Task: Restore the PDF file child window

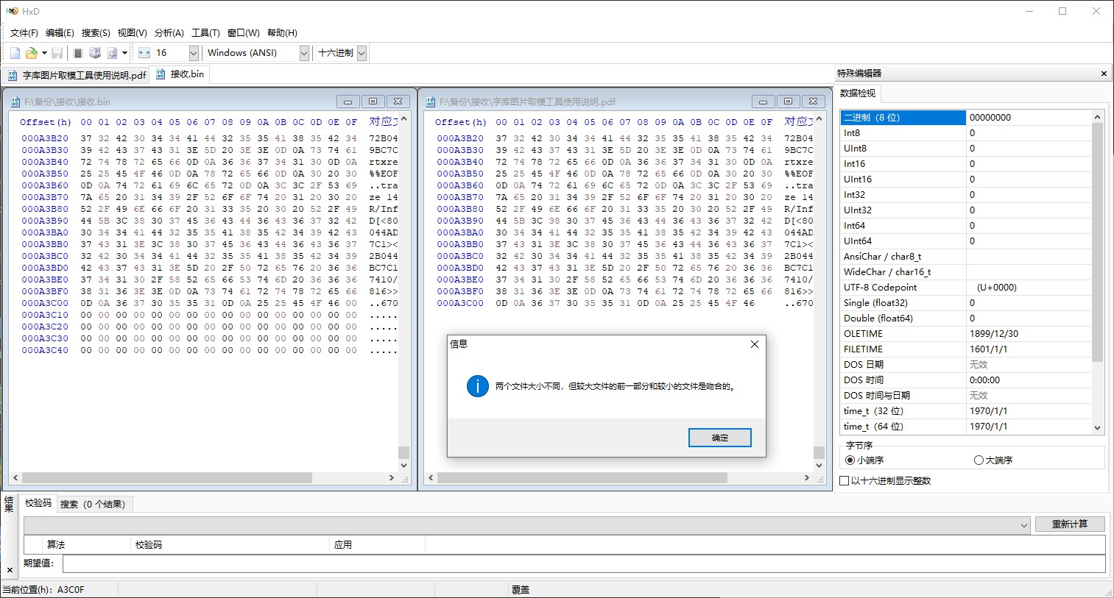Action: (x=788, y=102)
